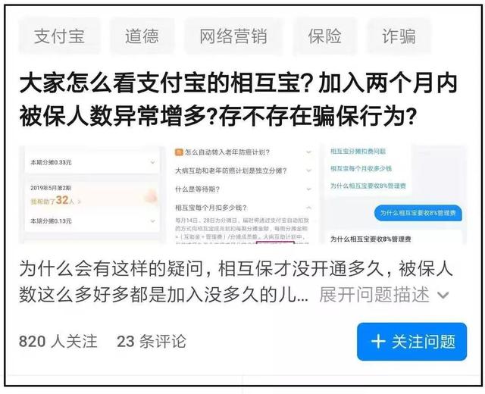Screen dimensions: 485x394
Task: Open the 23 条评论 comments
Action: (152, 342)
